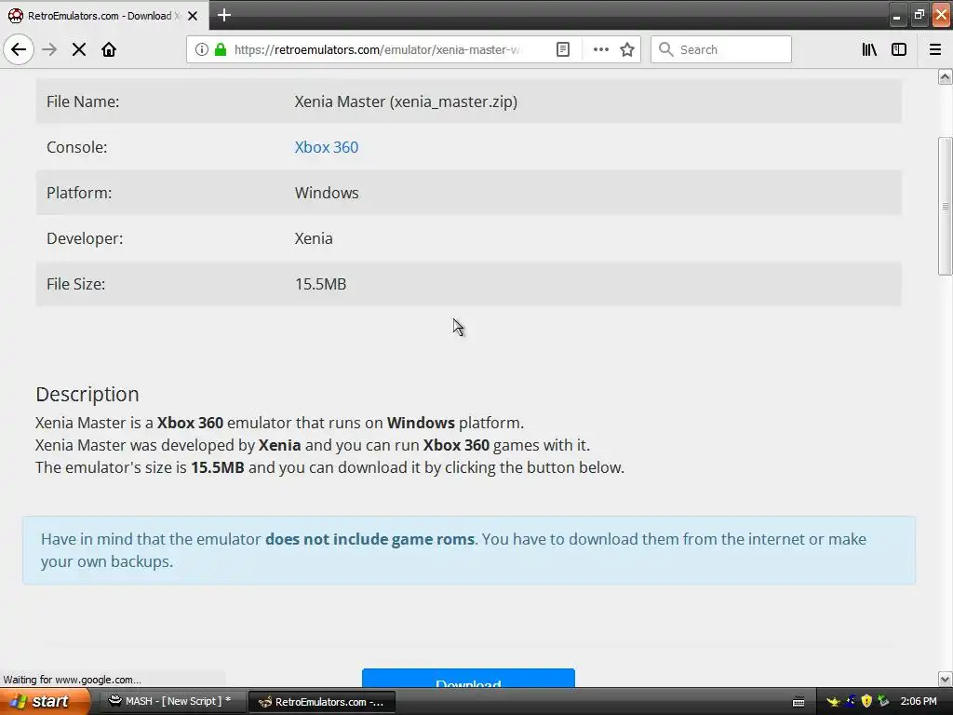Click the green secure connection padlock

pos(221,49)
